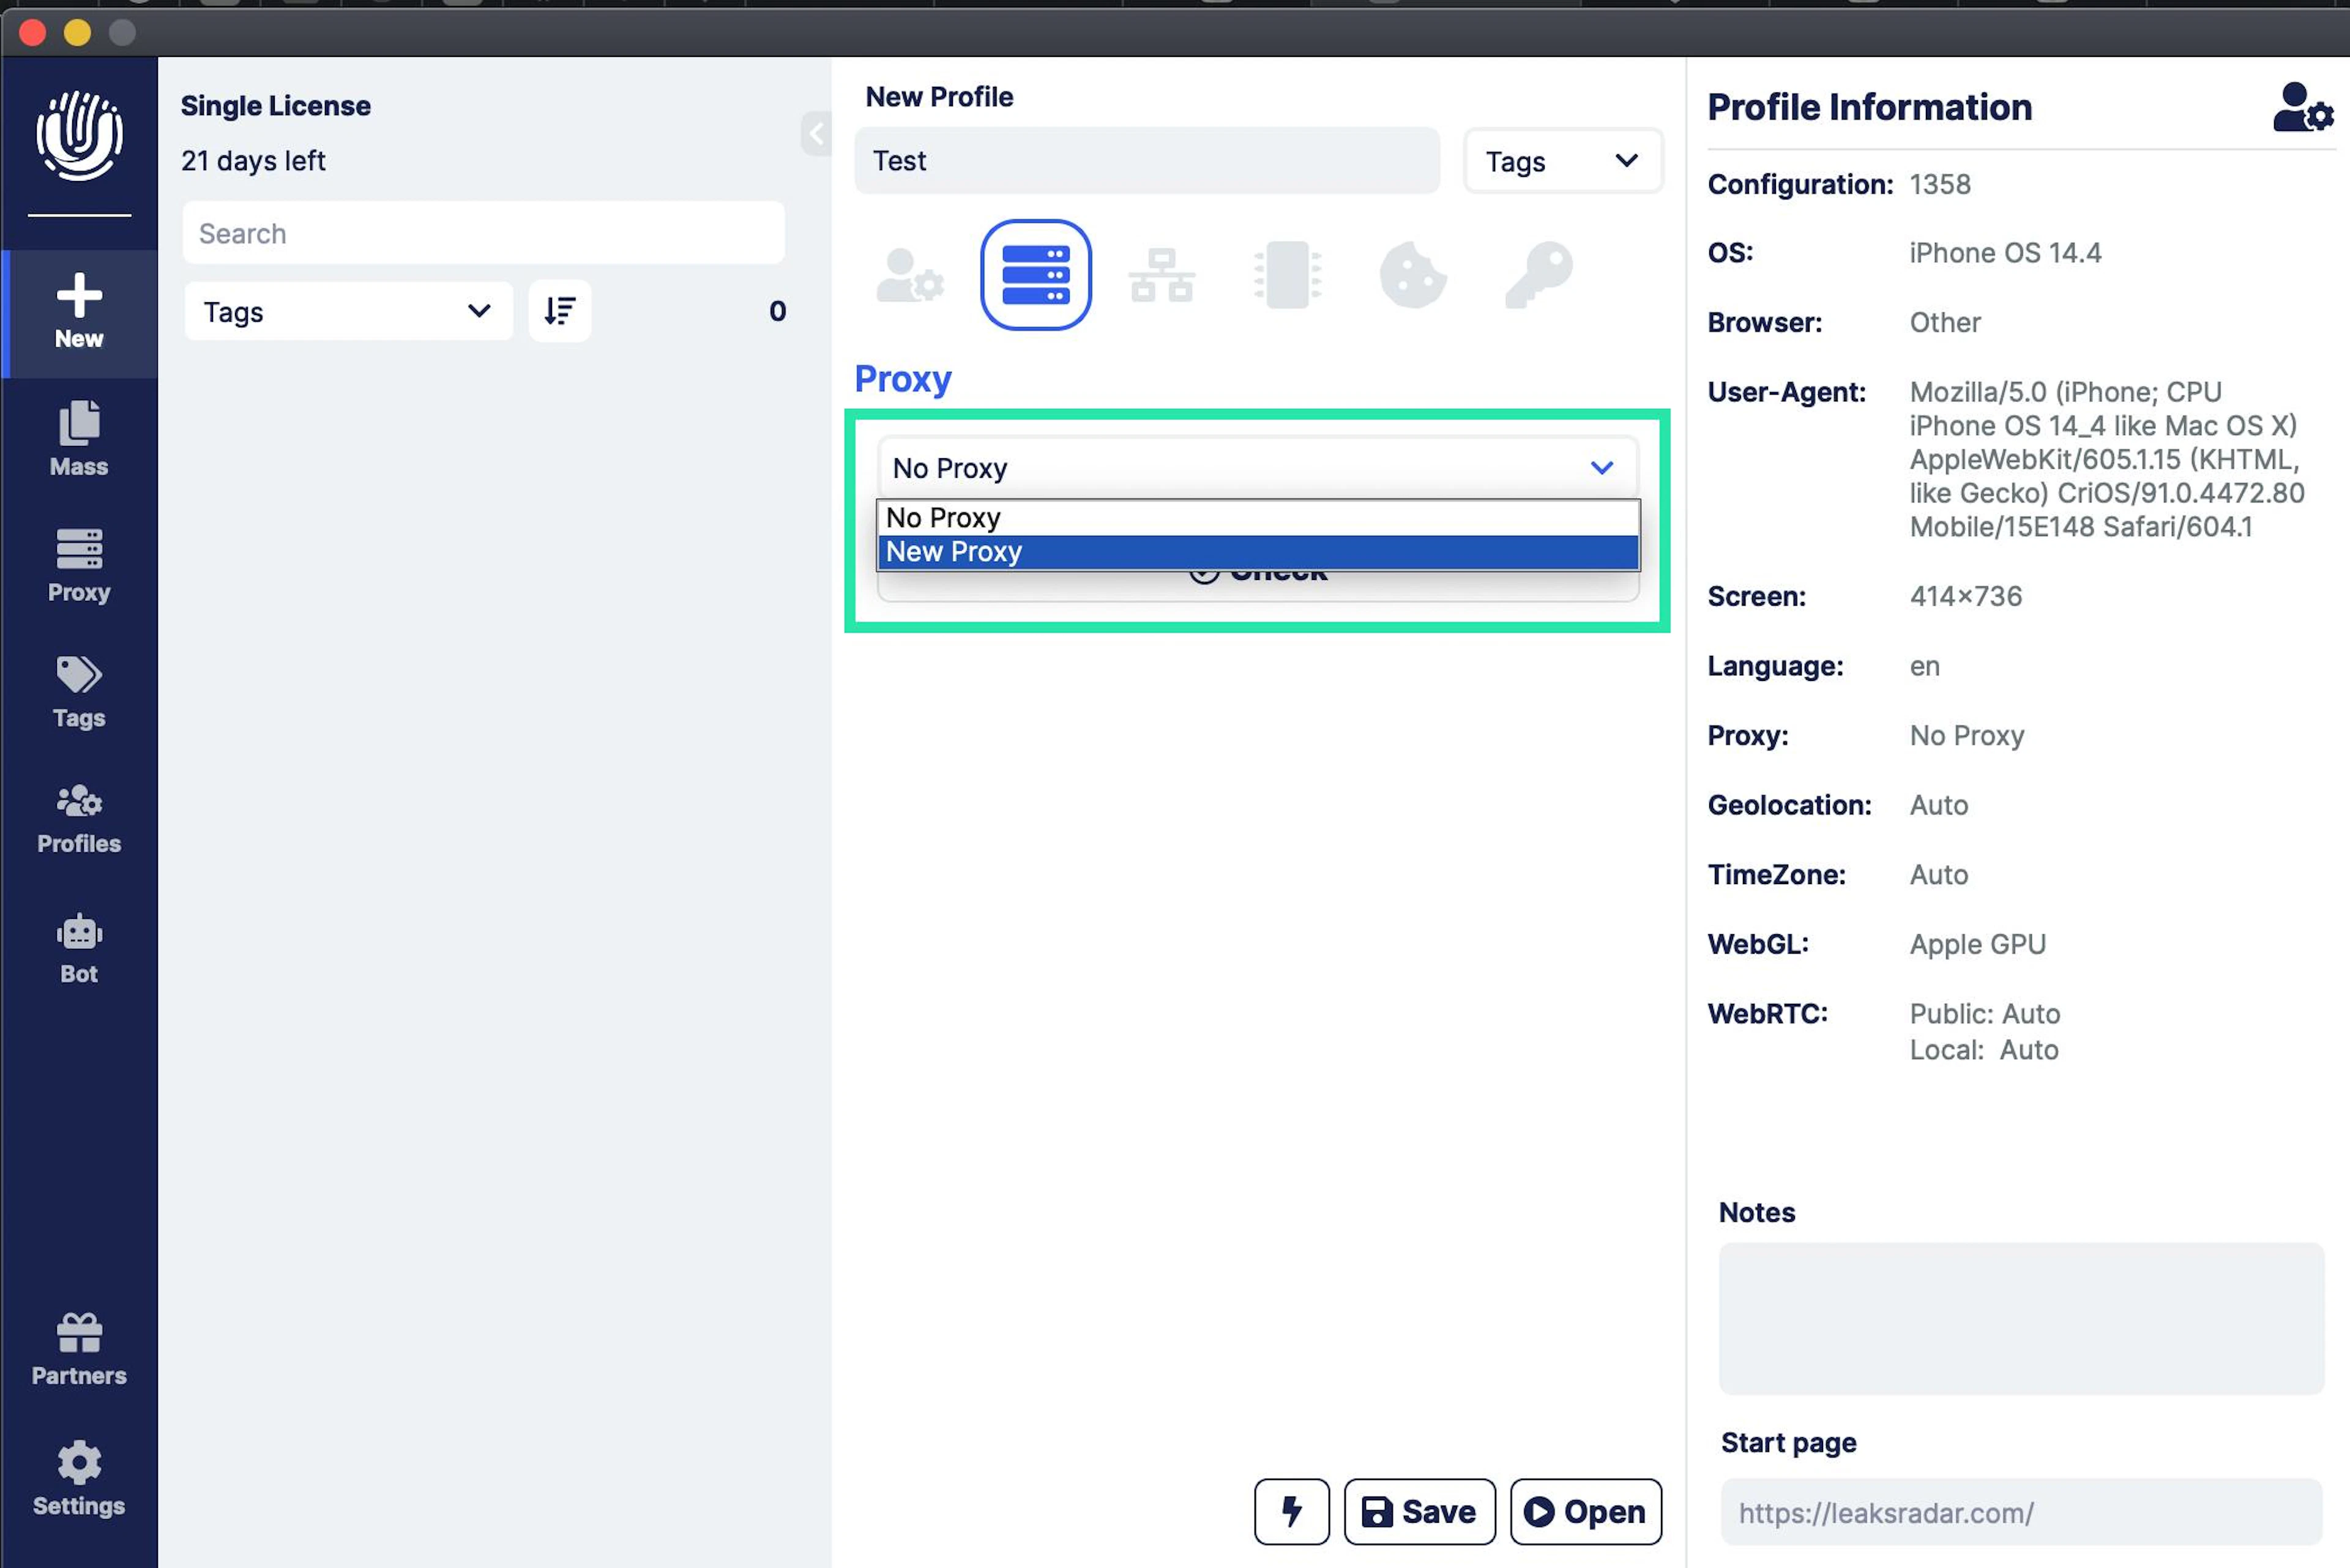Open the Tags sidebar section

79,692
